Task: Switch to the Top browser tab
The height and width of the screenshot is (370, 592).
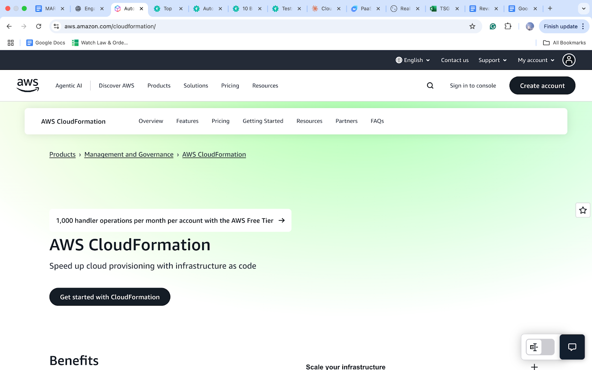Action: (x=168, y=9)
